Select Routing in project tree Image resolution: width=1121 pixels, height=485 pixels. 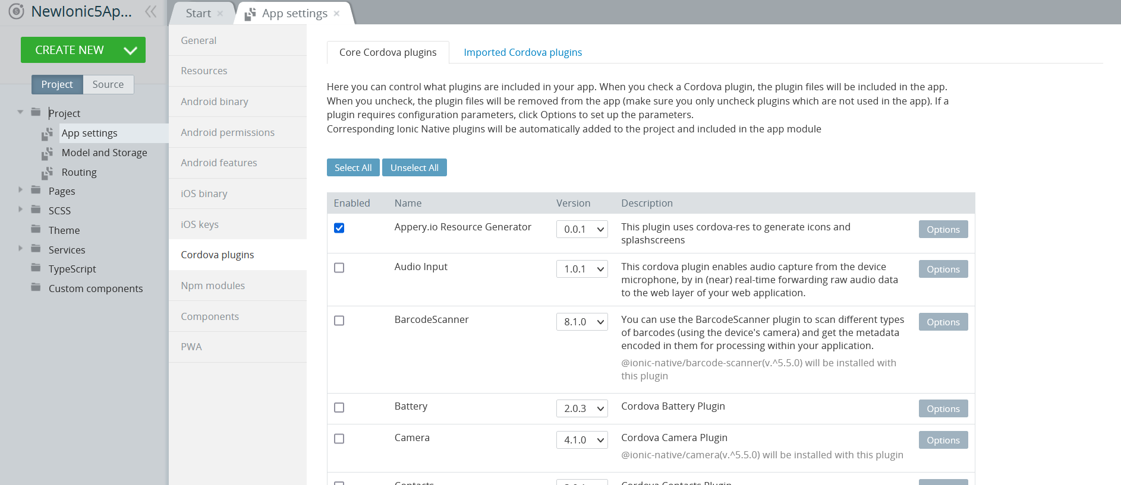click(x=79, y=172)
